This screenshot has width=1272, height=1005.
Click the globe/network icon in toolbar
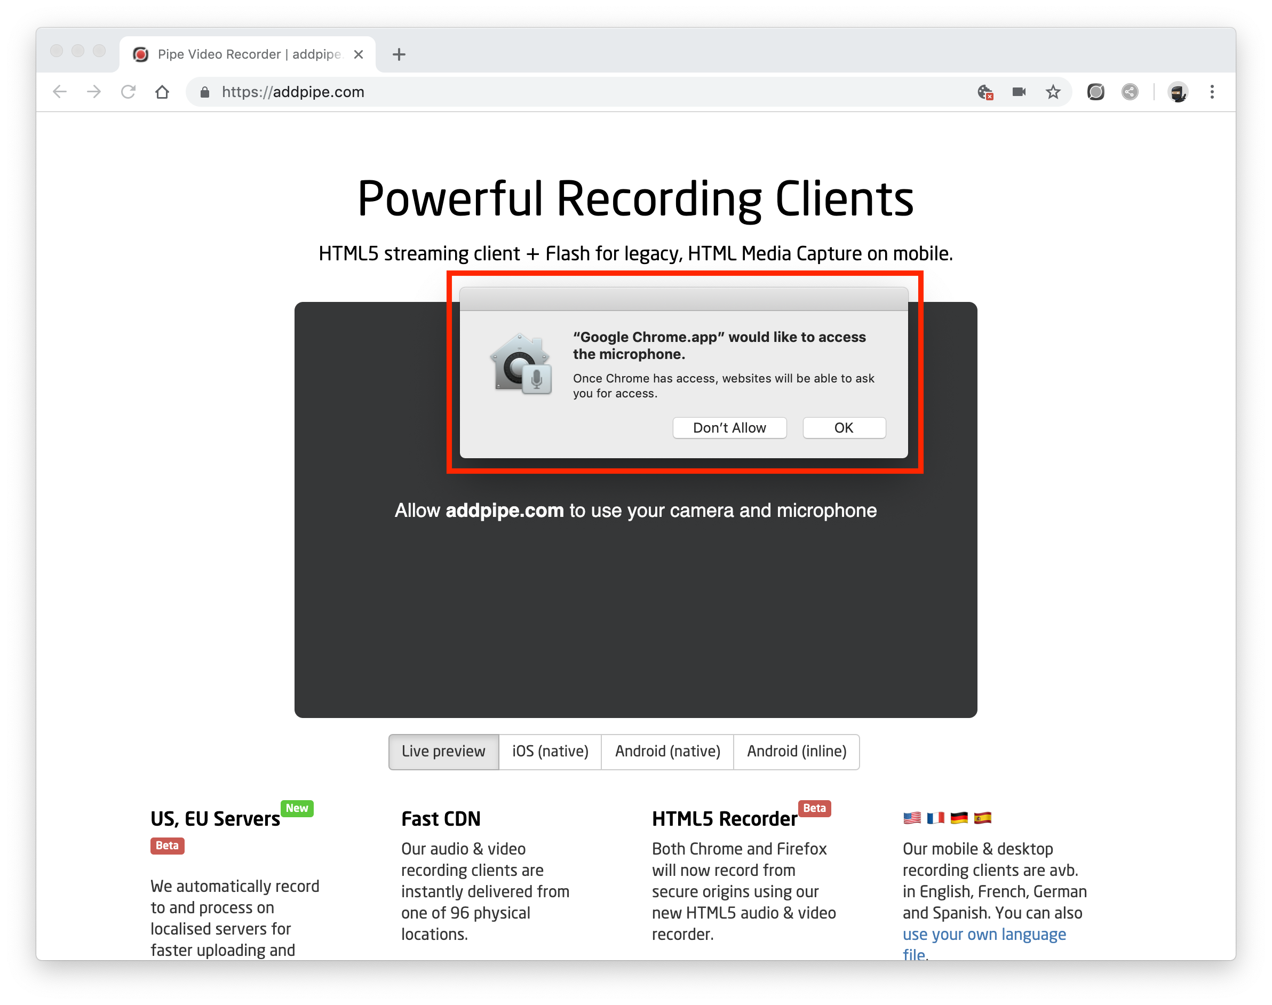tap(1130, 91)
